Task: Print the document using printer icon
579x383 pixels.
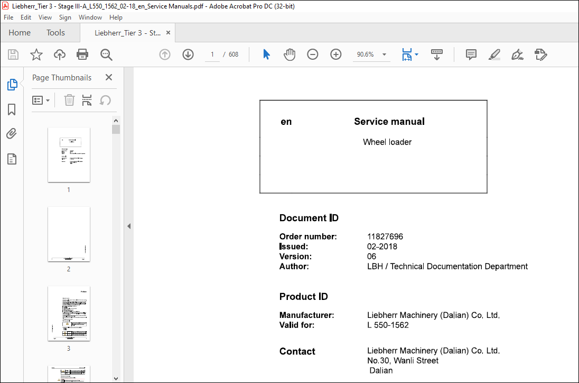Action: [x=82, y=54]
